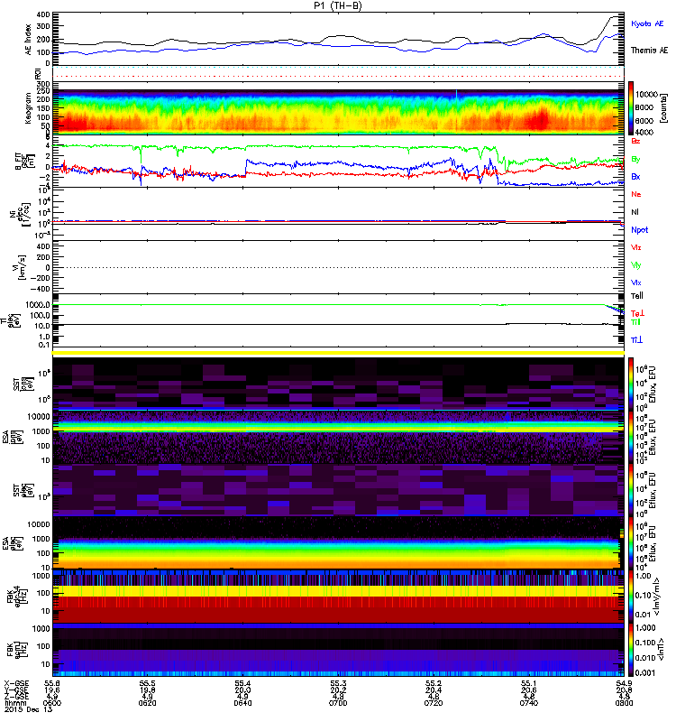
Task: Click the 0800 time tick label
Action: (x=624, y=703)
